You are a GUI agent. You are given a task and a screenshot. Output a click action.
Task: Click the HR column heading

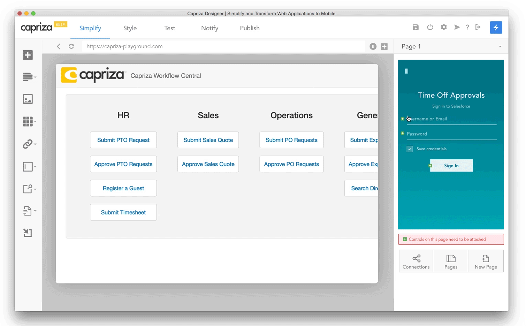click(123, 115)
